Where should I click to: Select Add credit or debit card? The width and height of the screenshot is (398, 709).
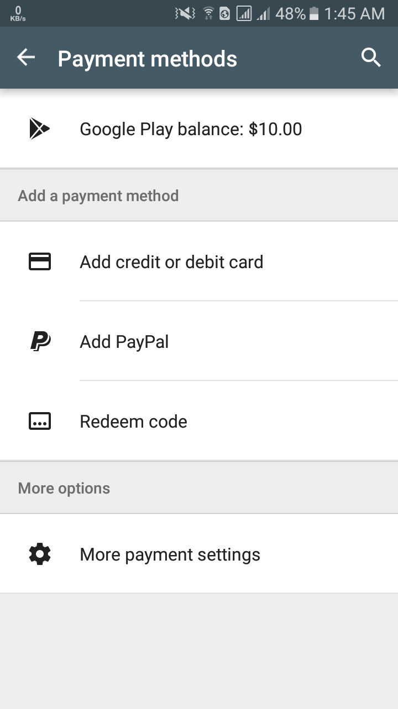coord(171,262)
